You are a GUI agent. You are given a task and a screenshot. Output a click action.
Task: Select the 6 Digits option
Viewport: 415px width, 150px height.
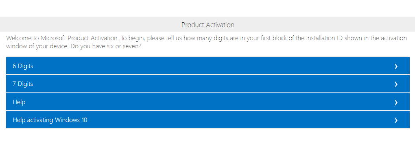click(208, 66)
